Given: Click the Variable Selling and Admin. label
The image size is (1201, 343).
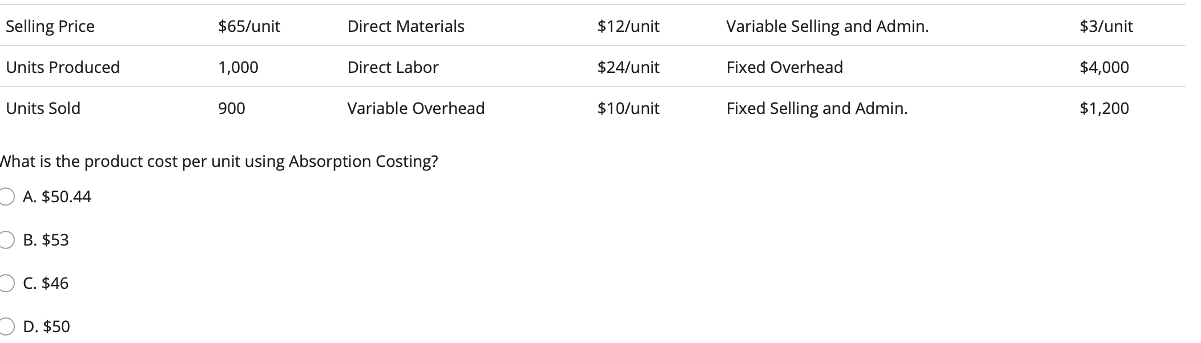Looking at the screenshot, I should tap(825, 26).
